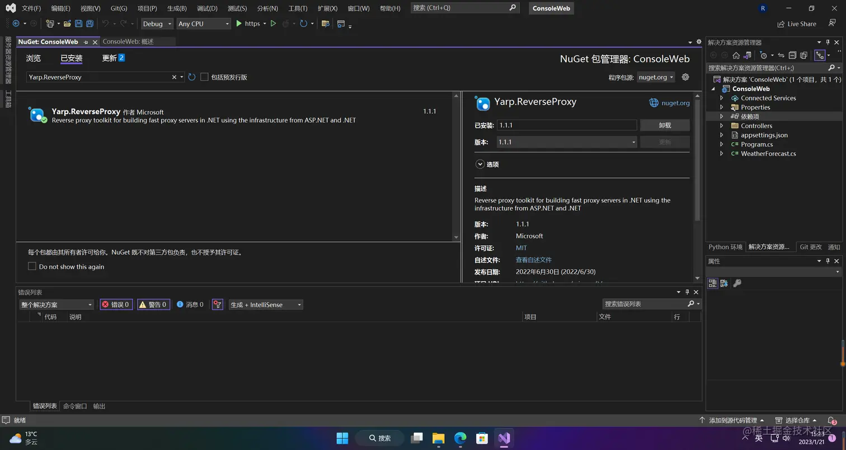Show all files icon in Solution Explorer
The image size is (846, 450).
click(803, 55)
